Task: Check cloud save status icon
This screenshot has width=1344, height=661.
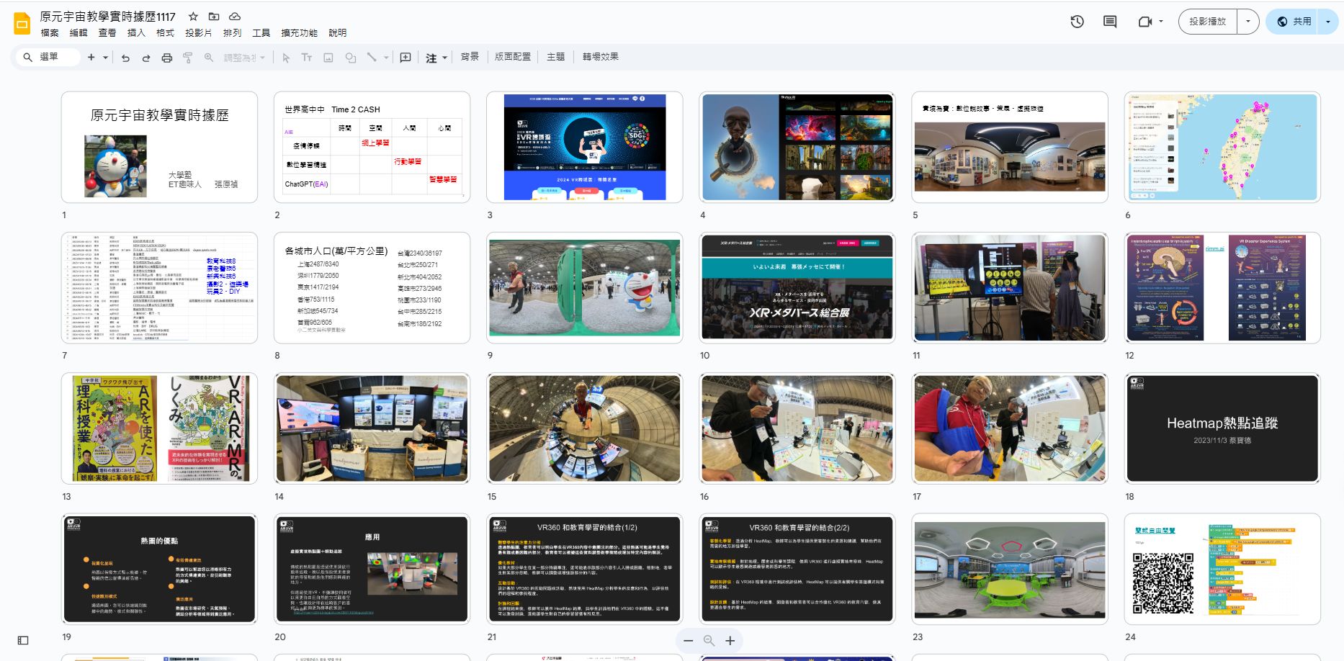Action: point(235,16)
